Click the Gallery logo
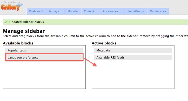The image size is (188, 101). coord(12,7)
